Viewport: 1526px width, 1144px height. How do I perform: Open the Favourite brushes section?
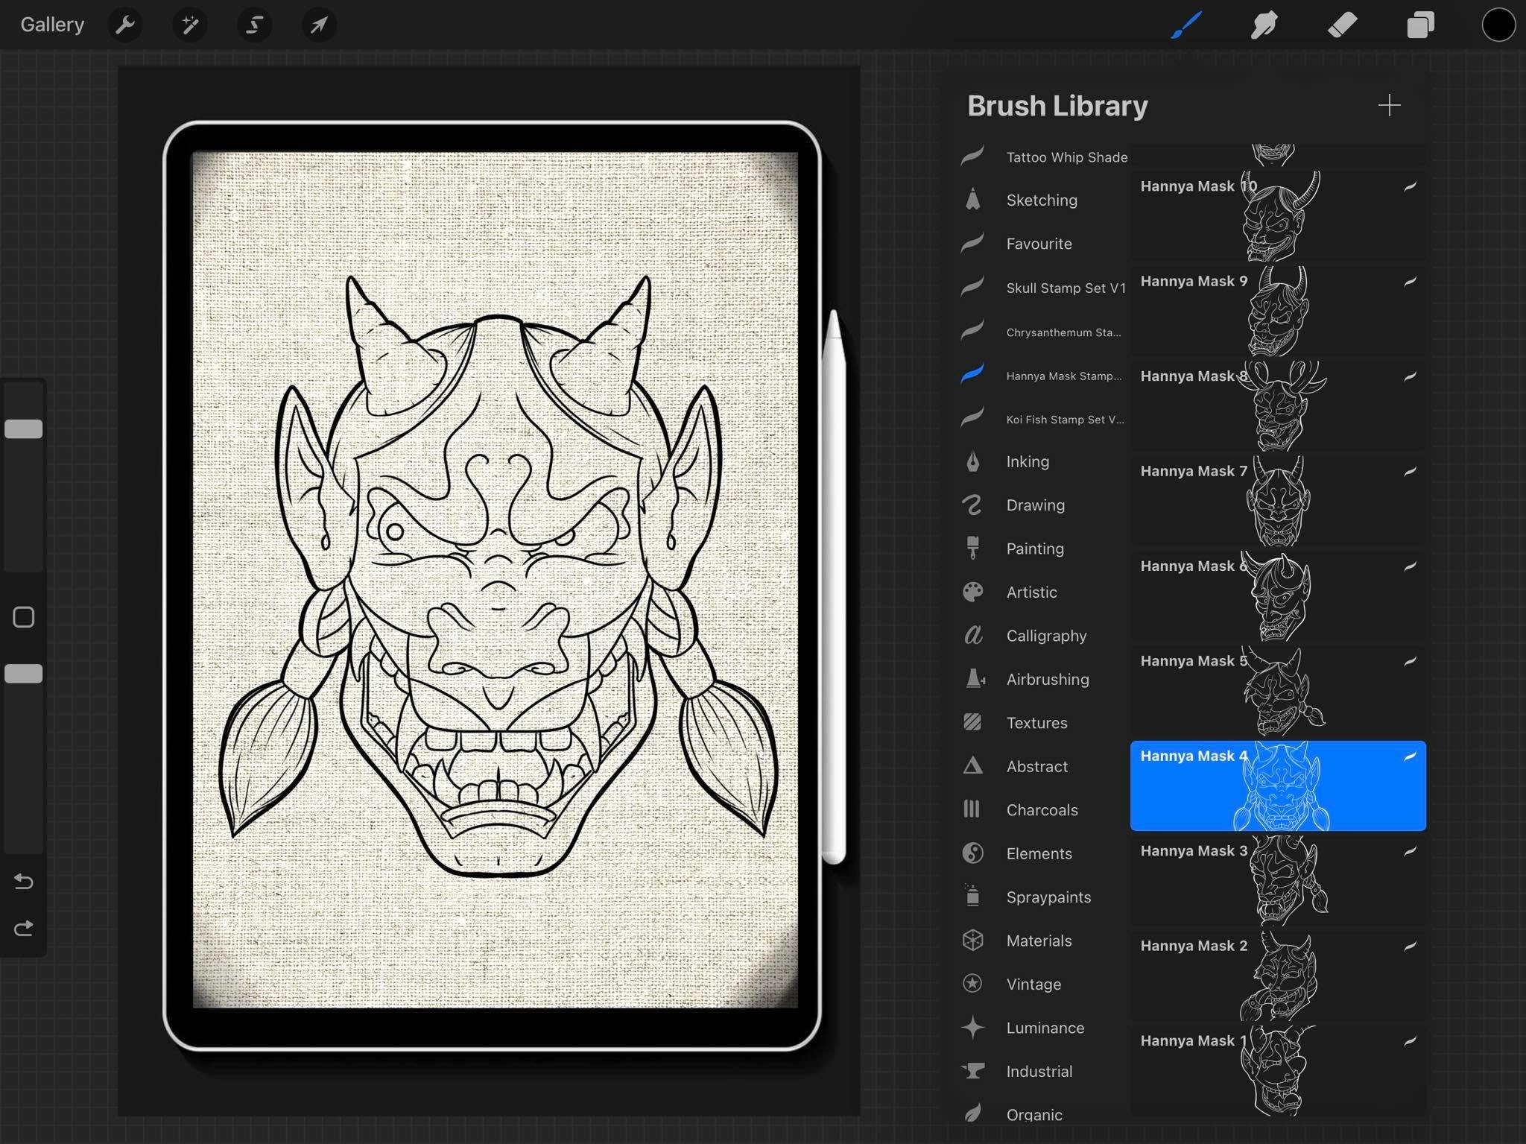(x=1039, y=243)
